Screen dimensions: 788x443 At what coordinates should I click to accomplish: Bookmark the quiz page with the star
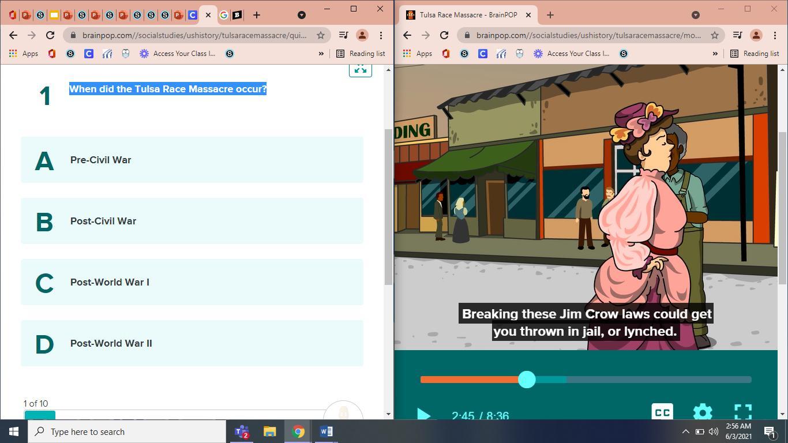click(x=321, y=35)
